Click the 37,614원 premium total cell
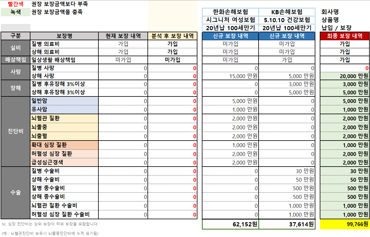The height and width of the screenshot is (237, 370). (x=287, y=224)
